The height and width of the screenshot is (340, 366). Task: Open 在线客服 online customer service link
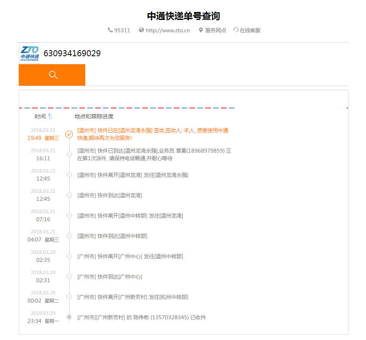(250, 30)
